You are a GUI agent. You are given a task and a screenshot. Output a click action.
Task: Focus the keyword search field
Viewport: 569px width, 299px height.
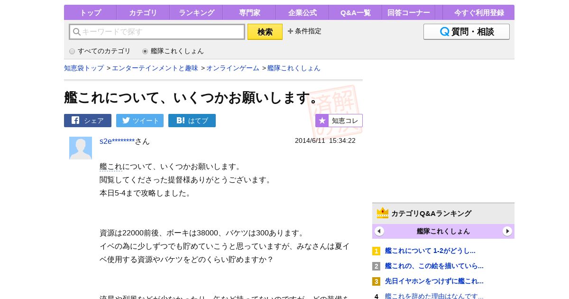pyautogui.click(x=157, y=32)
